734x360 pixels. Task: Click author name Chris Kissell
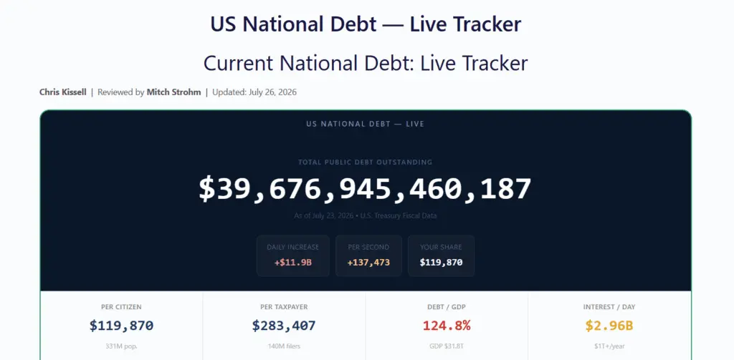[x=63, y=92]
